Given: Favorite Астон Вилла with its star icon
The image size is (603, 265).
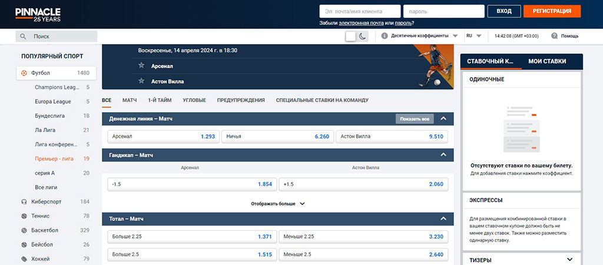Looking at the screenshot, I should [x=141, y=81].
